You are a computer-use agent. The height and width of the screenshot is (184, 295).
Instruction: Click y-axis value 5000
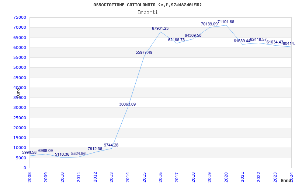(x=21, y=158)
